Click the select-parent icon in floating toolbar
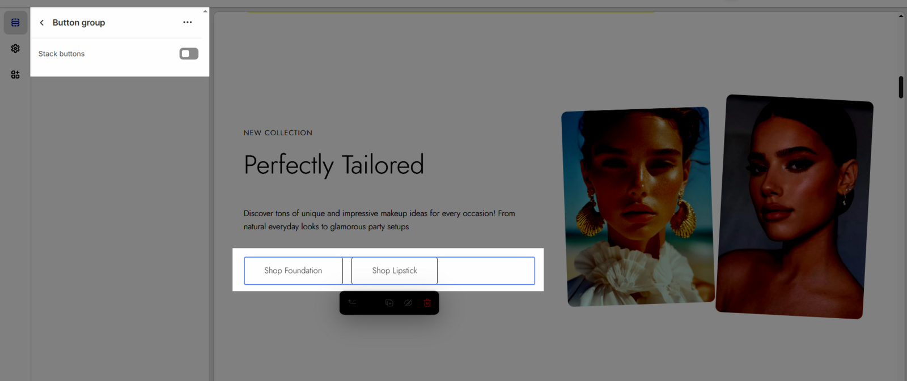 (352, 303)
